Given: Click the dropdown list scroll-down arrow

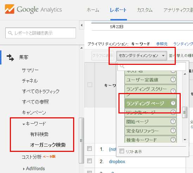Looking at the screenshot, I should pos(185,140).
